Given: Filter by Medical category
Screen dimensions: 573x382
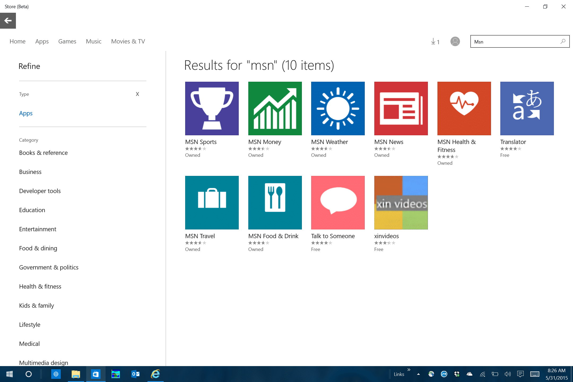Looking at the screenshot, I should click(x=29, y=344).
